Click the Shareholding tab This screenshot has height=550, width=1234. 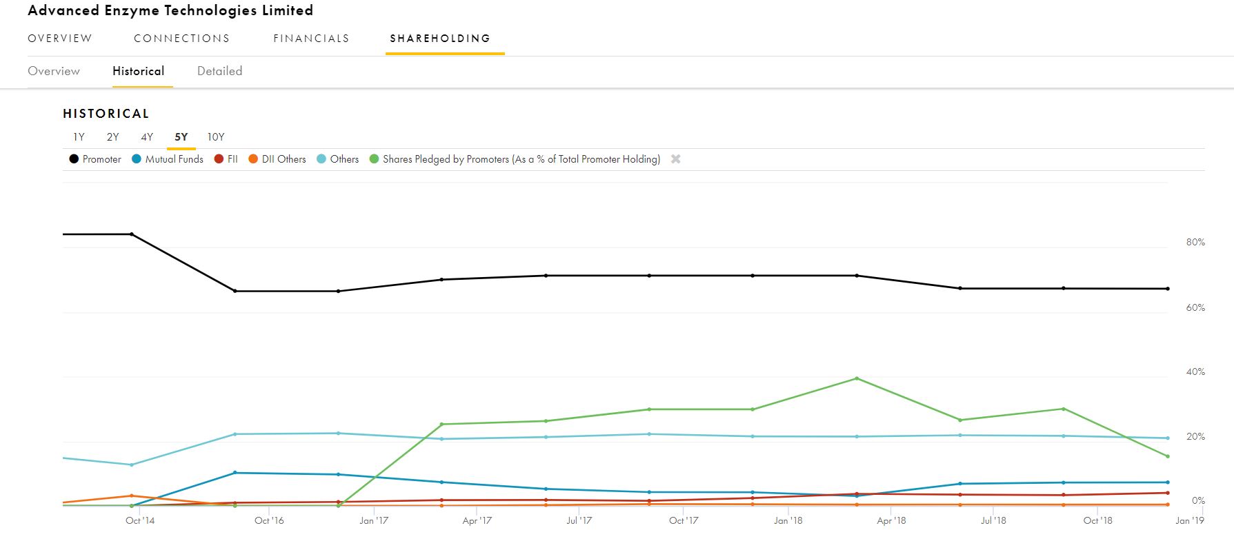pos(440,39)
